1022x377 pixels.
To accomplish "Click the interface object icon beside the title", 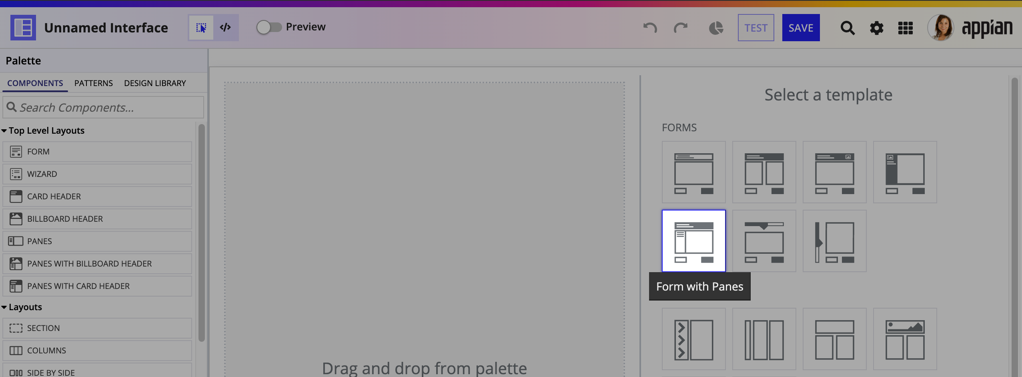I will [x=23, y=28].
